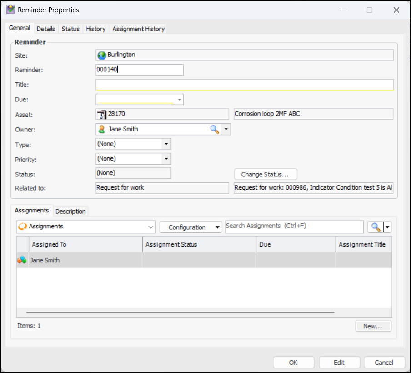
Task: Click the Burlington site globe icon
Action: click(102, 55)
